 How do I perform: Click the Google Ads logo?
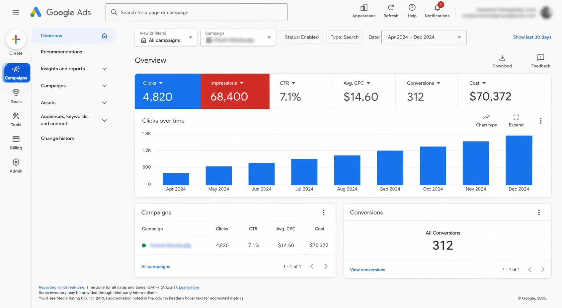pos(60,12)
